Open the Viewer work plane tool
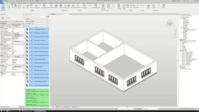Screen dimensions: 199x112 pos(164,6)
